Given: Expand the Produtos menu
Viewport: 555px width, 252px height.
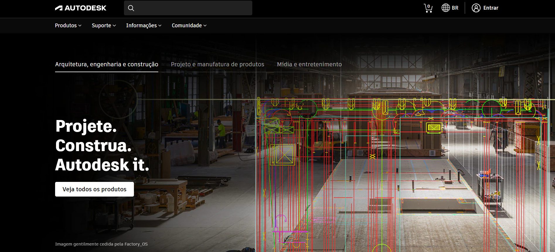Looking at the screenshot, I should point(68,26).
